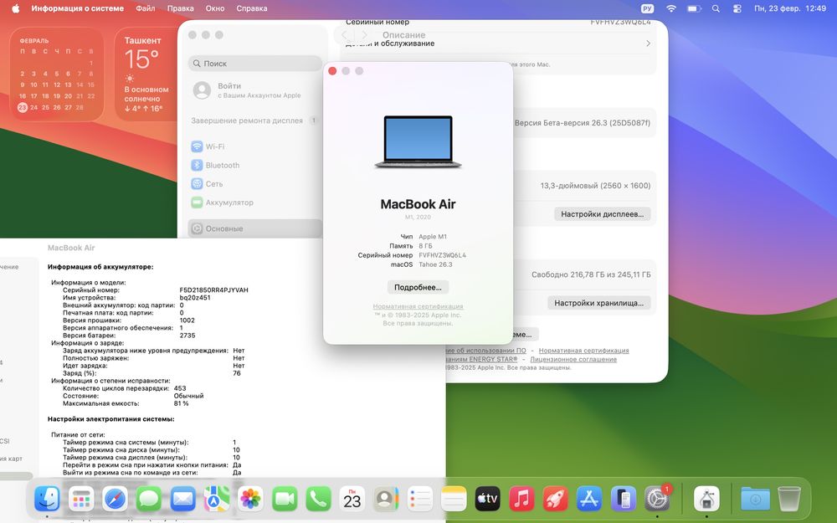The width and height of the screenshot is (837, 523).
Task: Click the Wi-Fi status menu bar icon
Action: 671,8
